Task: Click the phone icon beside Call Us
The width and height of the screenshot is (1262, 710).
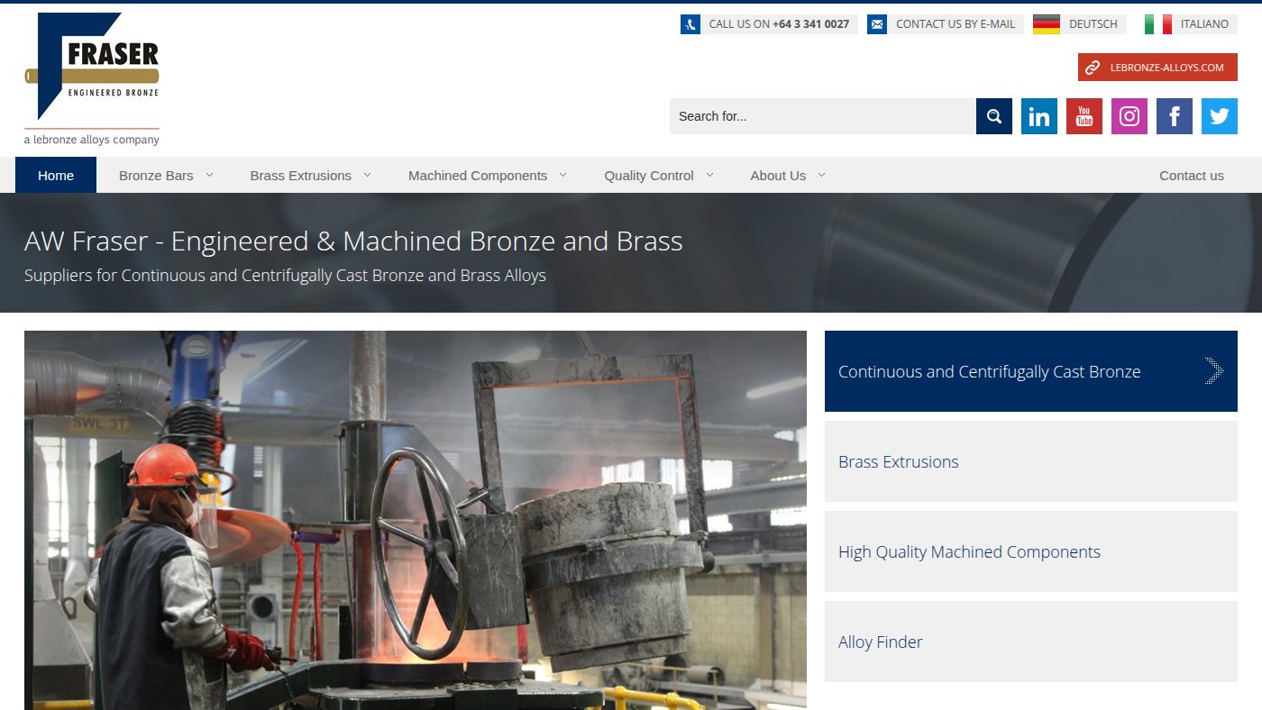Action: pos(690,24)
